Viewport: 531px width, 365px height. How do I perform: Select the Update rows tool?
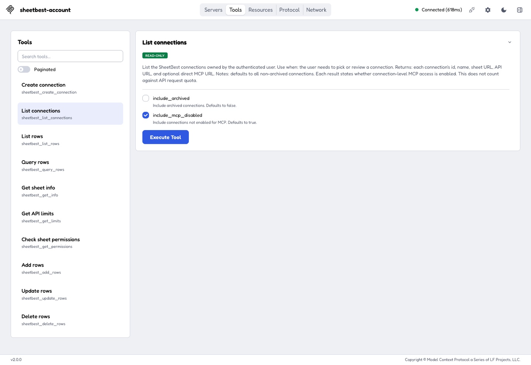(x=70, y=294)
